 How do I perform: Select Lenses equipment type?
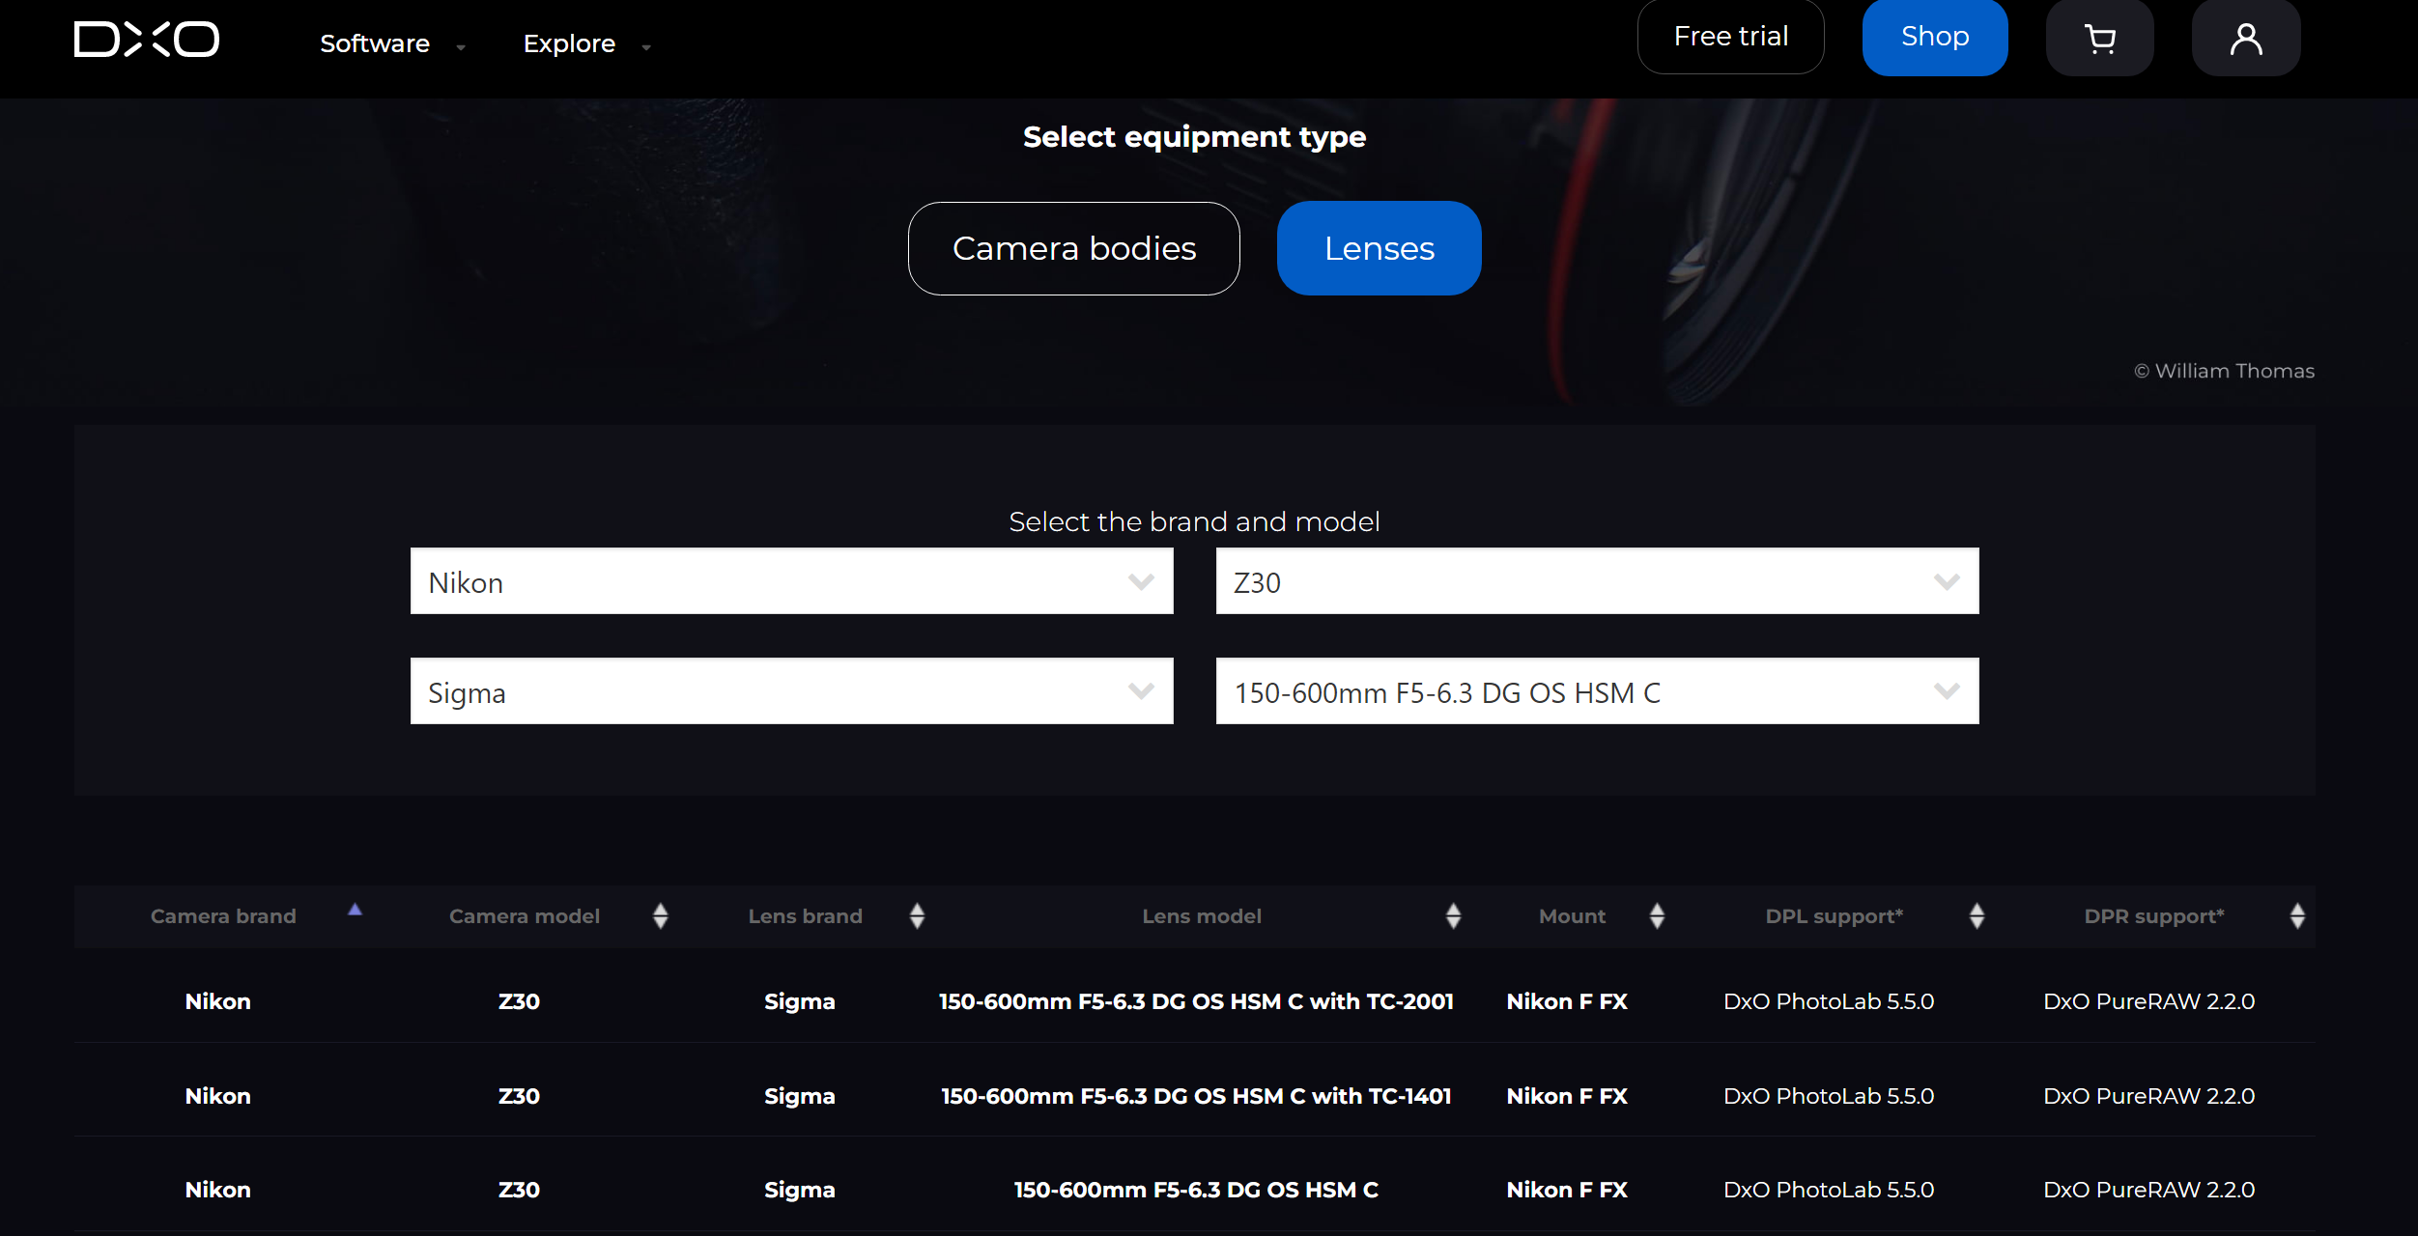1379,248
